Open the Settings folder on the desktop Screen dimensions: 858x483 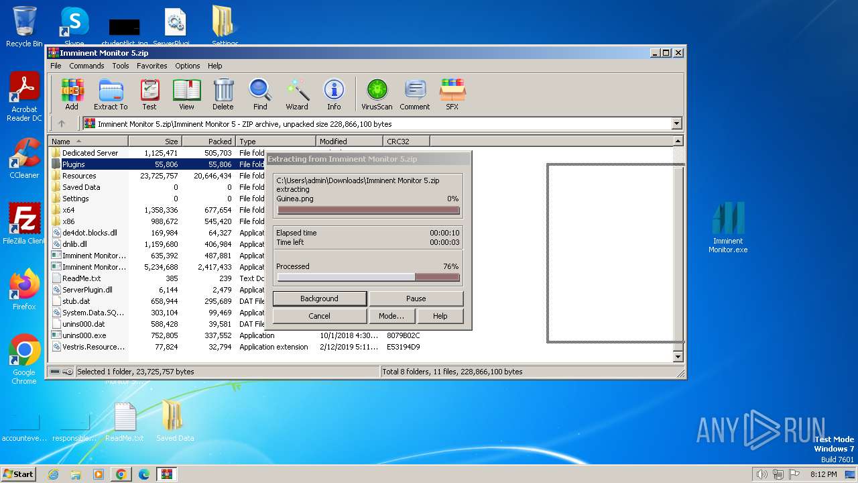tap(225, 27)
